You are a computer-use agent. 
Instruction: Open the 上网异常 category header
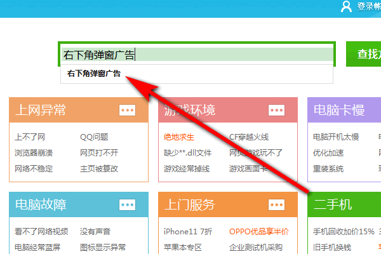pyautogui.click(x=79, y=110)
